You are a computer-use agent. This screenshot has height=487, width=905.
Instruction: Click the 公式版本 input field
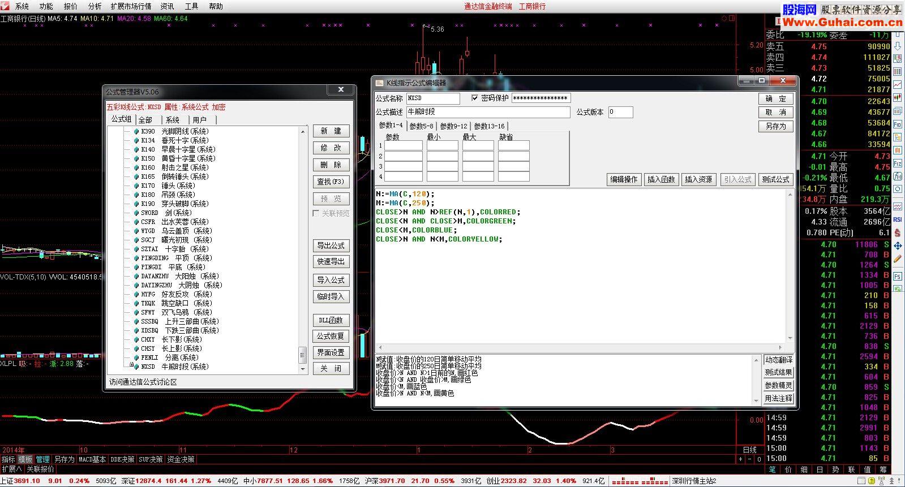pos(620,112)
